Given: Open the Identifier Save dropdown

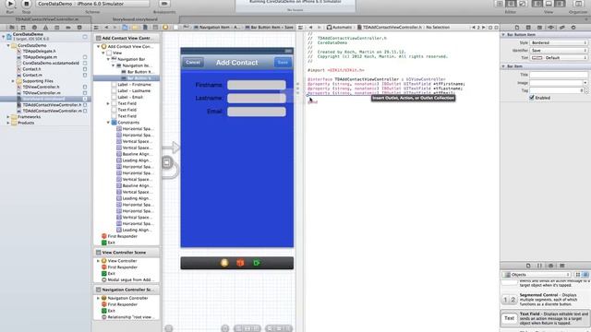Looking at the screenshot, I should pyautogui.click(x=559, y=51).
